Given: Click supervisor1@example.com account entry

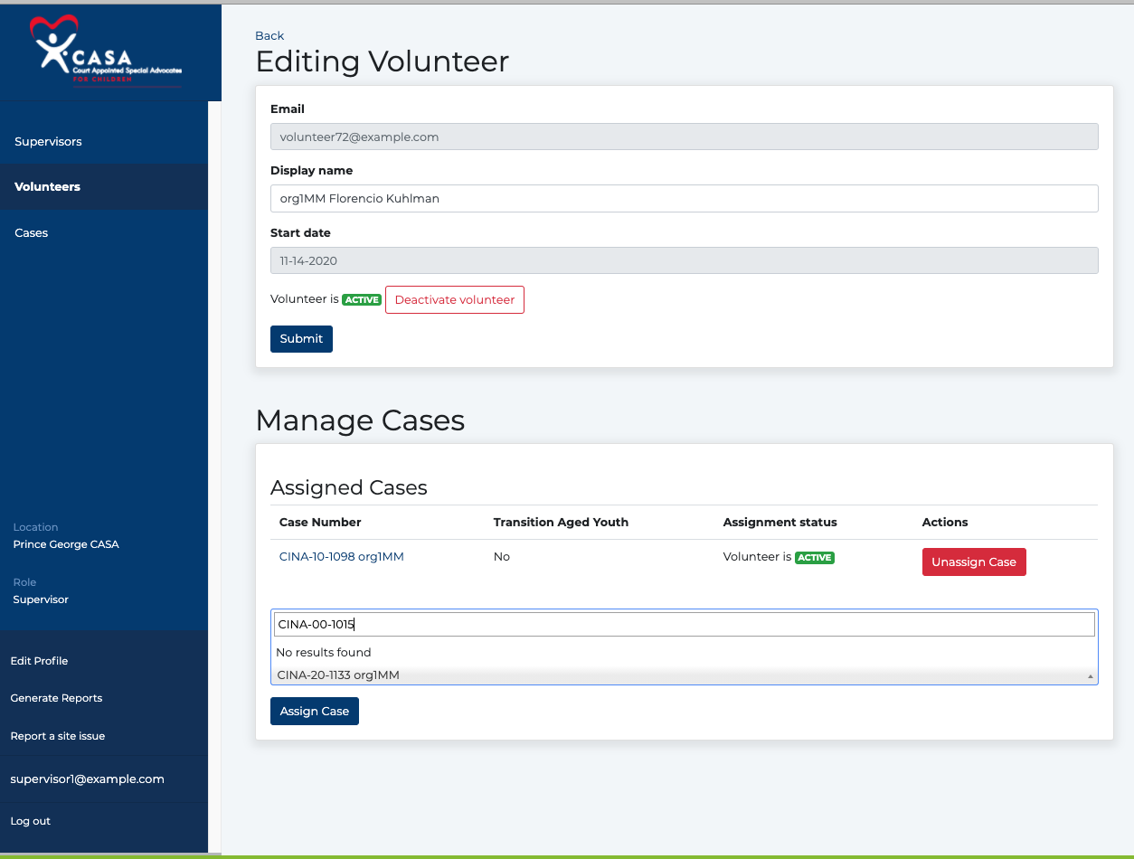Looking at the screenshot, I should pos(87,779).
